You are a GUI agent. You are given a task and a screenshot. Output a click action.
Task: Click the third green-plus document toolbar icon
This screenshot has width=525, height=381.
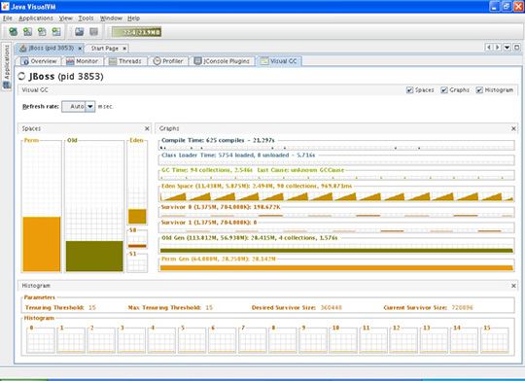tap(42, 32)
